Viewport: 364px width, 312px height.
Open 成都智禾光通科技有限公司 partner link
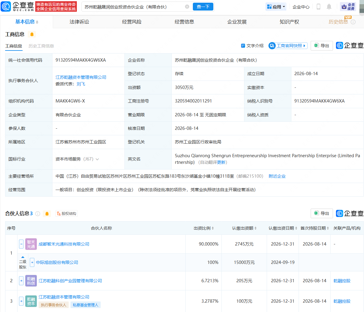coord(64,244)
